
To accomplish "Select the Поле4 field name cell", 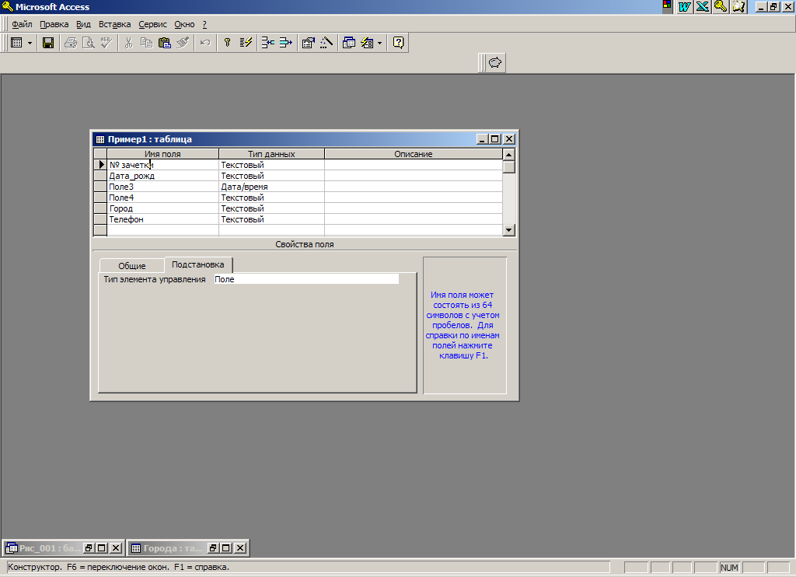I will 162,198.
